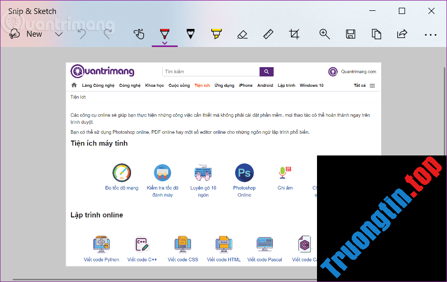
Task: Share the snip
Action: (402, 34)
